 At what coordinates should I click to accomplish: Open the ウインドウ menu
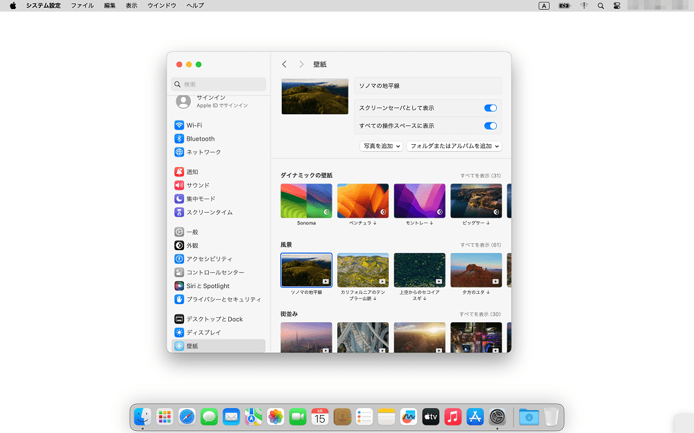[x=162, y=6]
